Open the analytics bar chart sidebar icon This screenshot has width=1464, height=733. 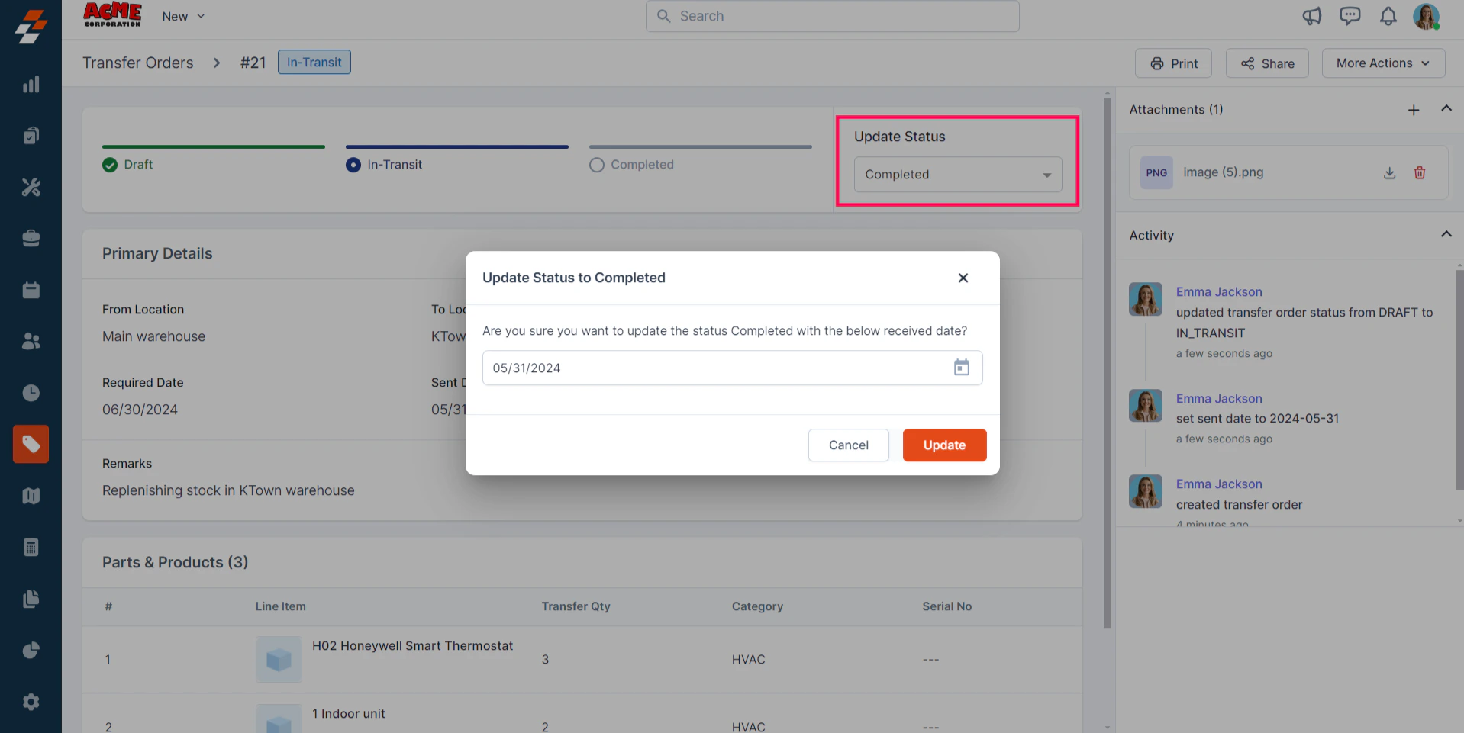click(31, 85)
